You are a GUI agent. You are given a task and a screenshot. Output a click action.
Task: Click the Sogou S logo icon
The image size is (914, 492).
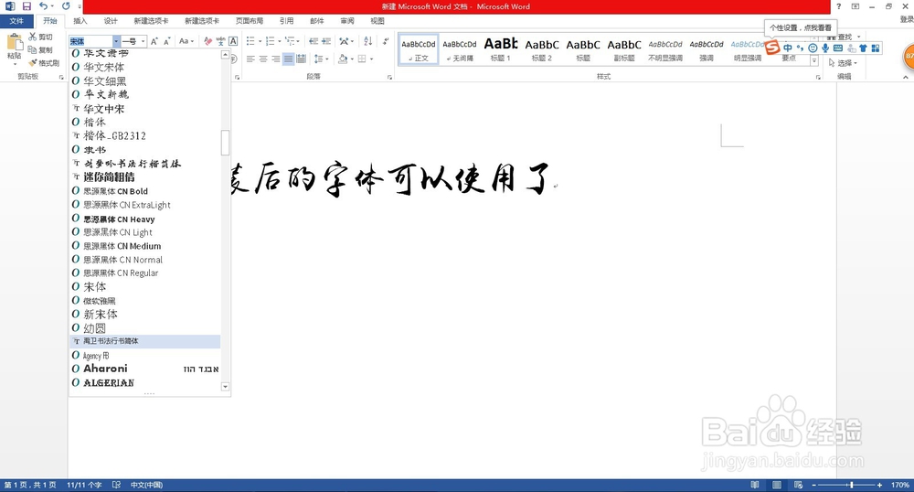pyautogui.click(x=772, y=48)
